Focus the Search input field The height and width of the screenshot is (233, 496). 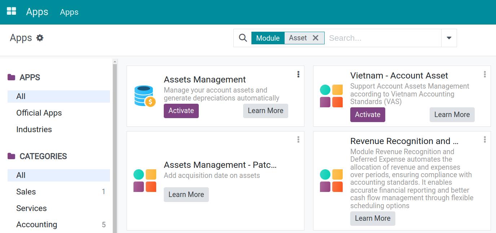(x=383, y=38)
